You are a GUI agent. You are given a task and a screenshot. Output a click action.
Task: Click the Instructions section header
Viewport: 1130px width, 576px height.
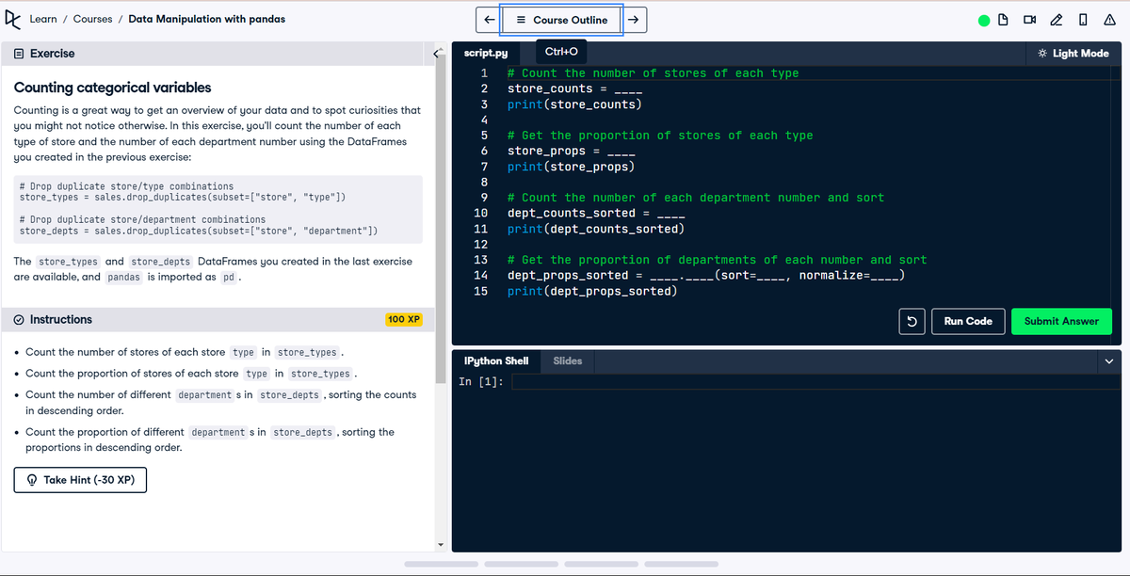tap(218, 320)
